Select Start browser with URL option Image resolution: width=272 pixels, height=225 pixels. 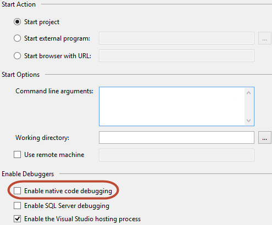[x=17, y=56]
